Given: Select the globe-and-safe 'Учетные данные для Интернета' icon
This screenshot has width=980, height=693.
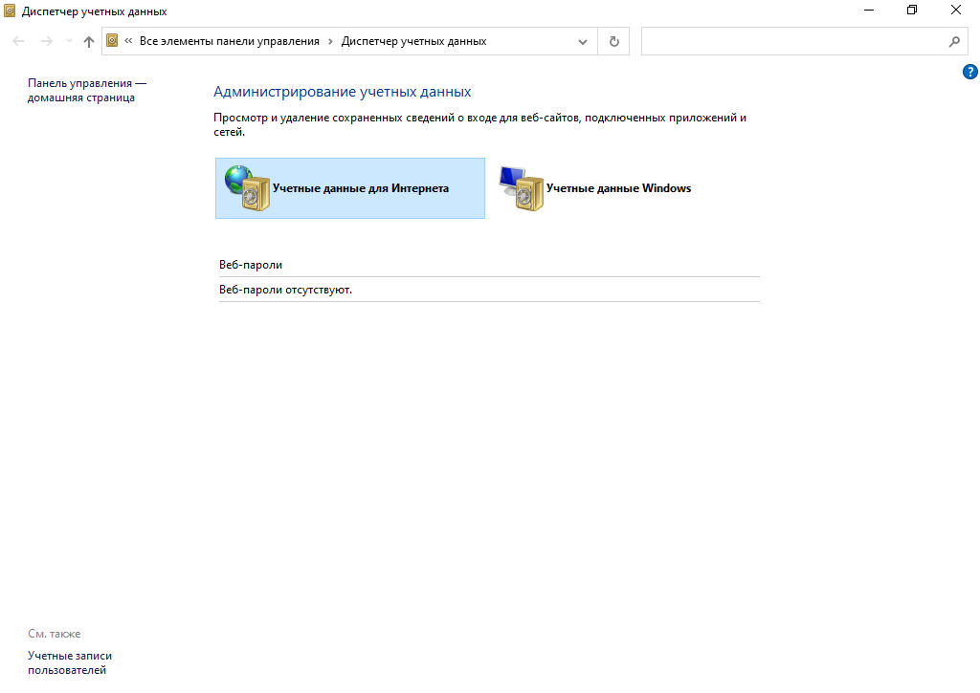Looking at the screenshot, I should click(x=247, y=187).
